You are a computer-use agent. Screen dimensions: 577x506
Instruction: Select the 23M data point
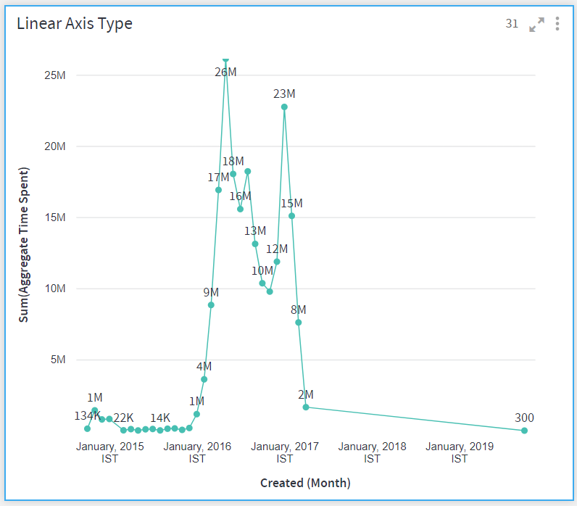pyautogui.click(x=284, y=107)
